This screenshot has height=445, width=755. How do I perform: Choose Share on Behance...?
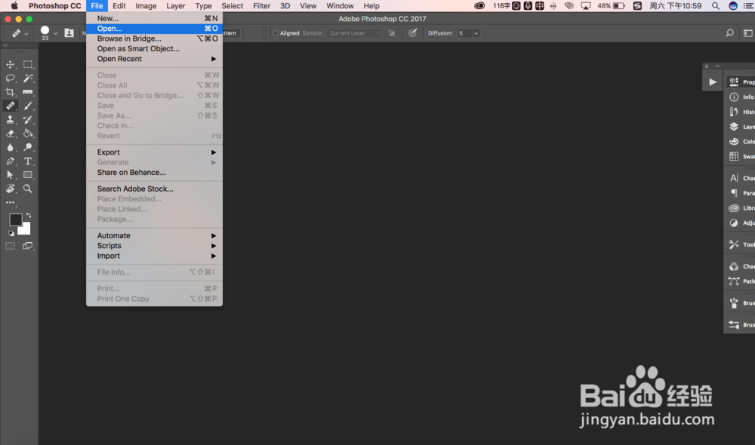(x=155, y=172)
